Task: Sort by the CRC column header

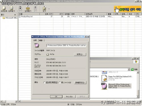Action: point(138,14)
